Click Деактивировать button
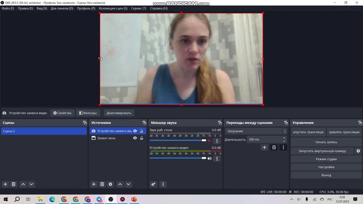Screen dimensions: 363x204 [119, 113]
